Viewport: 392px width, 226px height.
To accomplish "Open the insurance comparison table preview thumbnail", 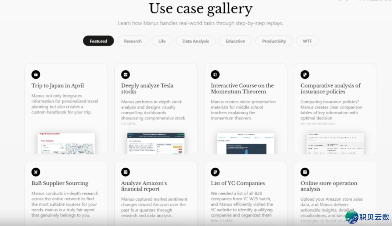I will [335, 143].
